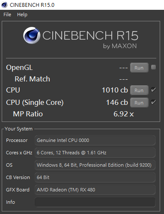
Task: Run the CPU Single Core benchmark
Action: [x=139, y=103]
